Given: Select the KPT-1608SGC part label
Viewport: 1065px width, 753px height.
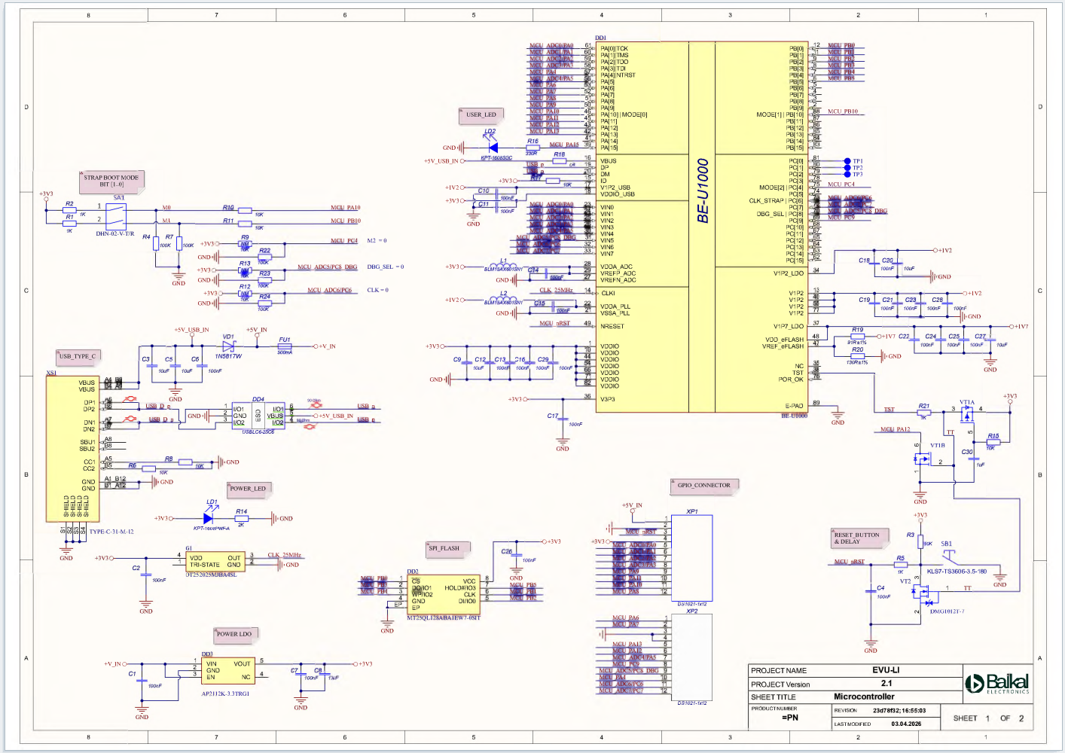Looking at the screenshot, I should (496, 158).
